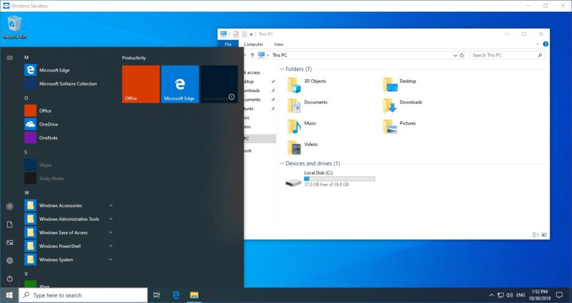Jump to letter W app group
572x303 pixels.
(27, 192)
